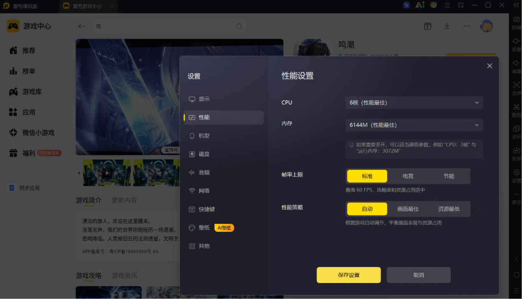This screenshot has height=299, width=522.
Task: Open the CPU cores dropdown
Action: pos(414,102)
